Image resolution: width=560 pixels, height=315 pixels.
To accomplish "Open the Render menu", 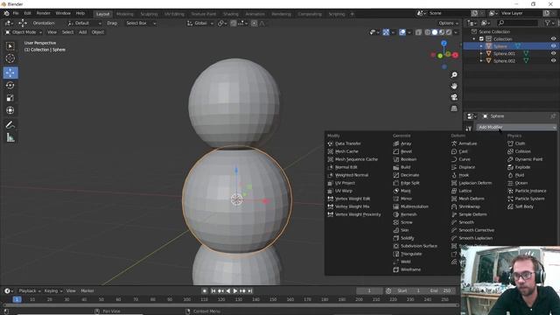I will (43, 13).
